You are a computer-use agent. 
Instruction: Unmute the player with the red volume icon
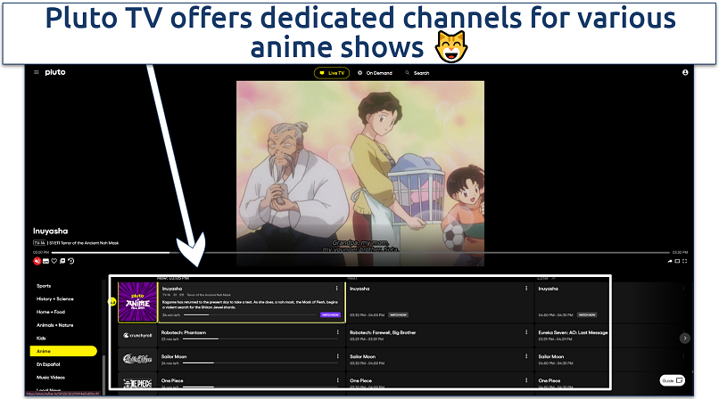click(37, 261)
